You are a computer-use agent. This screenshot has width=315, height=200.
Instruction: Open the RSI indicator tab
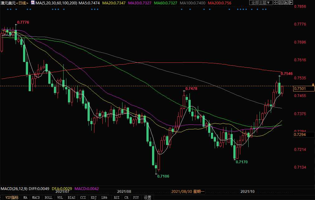(x=117, y=198)
